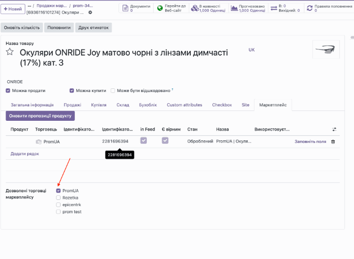
Task: Click the PromUA | Окуля... name cell
Action: pos(233,141)
